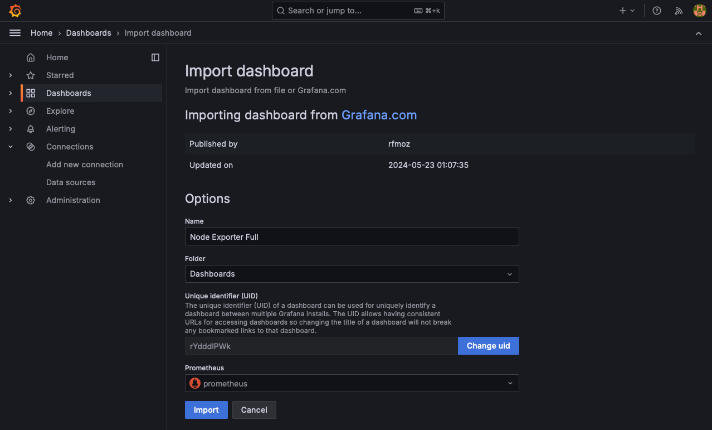Focus the Search or jump to box
This screenshot has width=712, height=430.
(358, 11)
